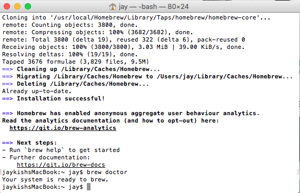Click the 'brew doctor' command text

click(x=107, y=172)
